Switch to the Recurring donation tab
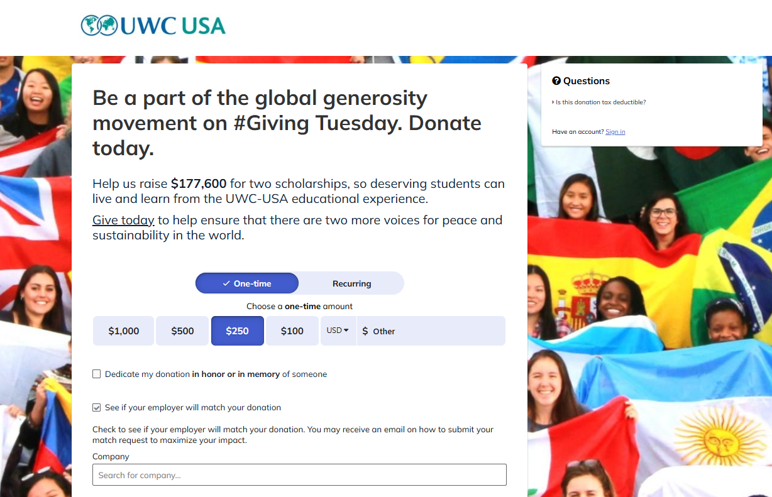The height and width of the screenshot is (497, 772). [351, 283]
